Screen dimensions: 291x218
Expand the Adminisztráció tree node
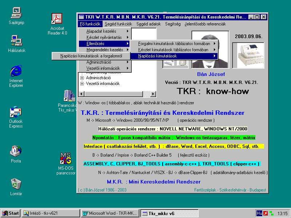click(82, 78)
